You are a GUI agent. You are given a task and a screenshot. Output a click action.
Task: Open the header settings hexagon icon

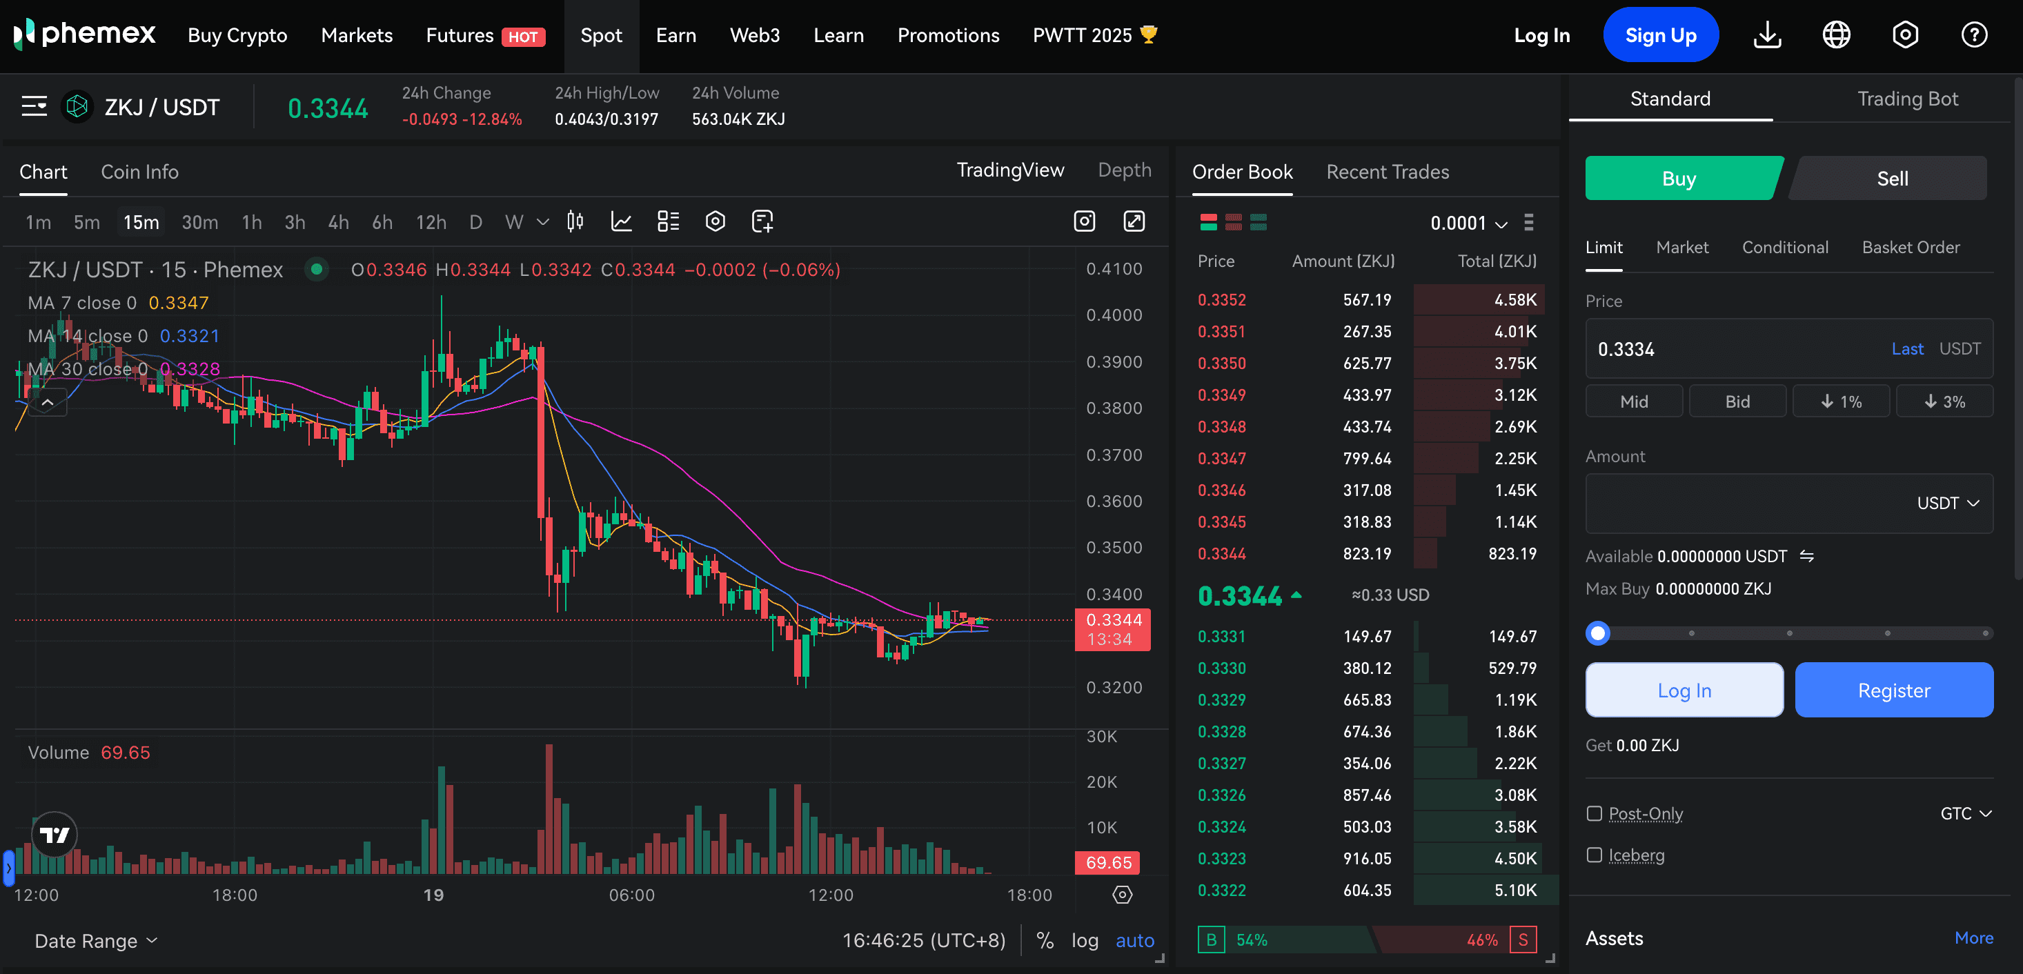click(x=1905, y=34)
